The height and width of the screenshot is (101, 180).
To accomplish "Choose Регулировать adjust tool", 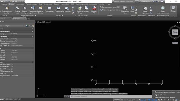I will [x=67, y=9].
